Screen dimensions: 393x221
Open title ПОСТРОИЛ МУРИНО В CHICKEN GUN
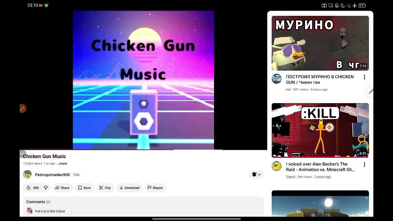[320, 79]
